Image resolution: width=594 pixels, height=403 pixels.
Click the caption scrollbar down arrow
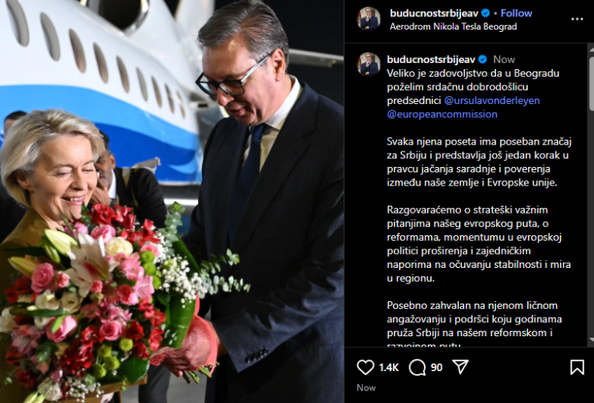(x=591, y=340)
